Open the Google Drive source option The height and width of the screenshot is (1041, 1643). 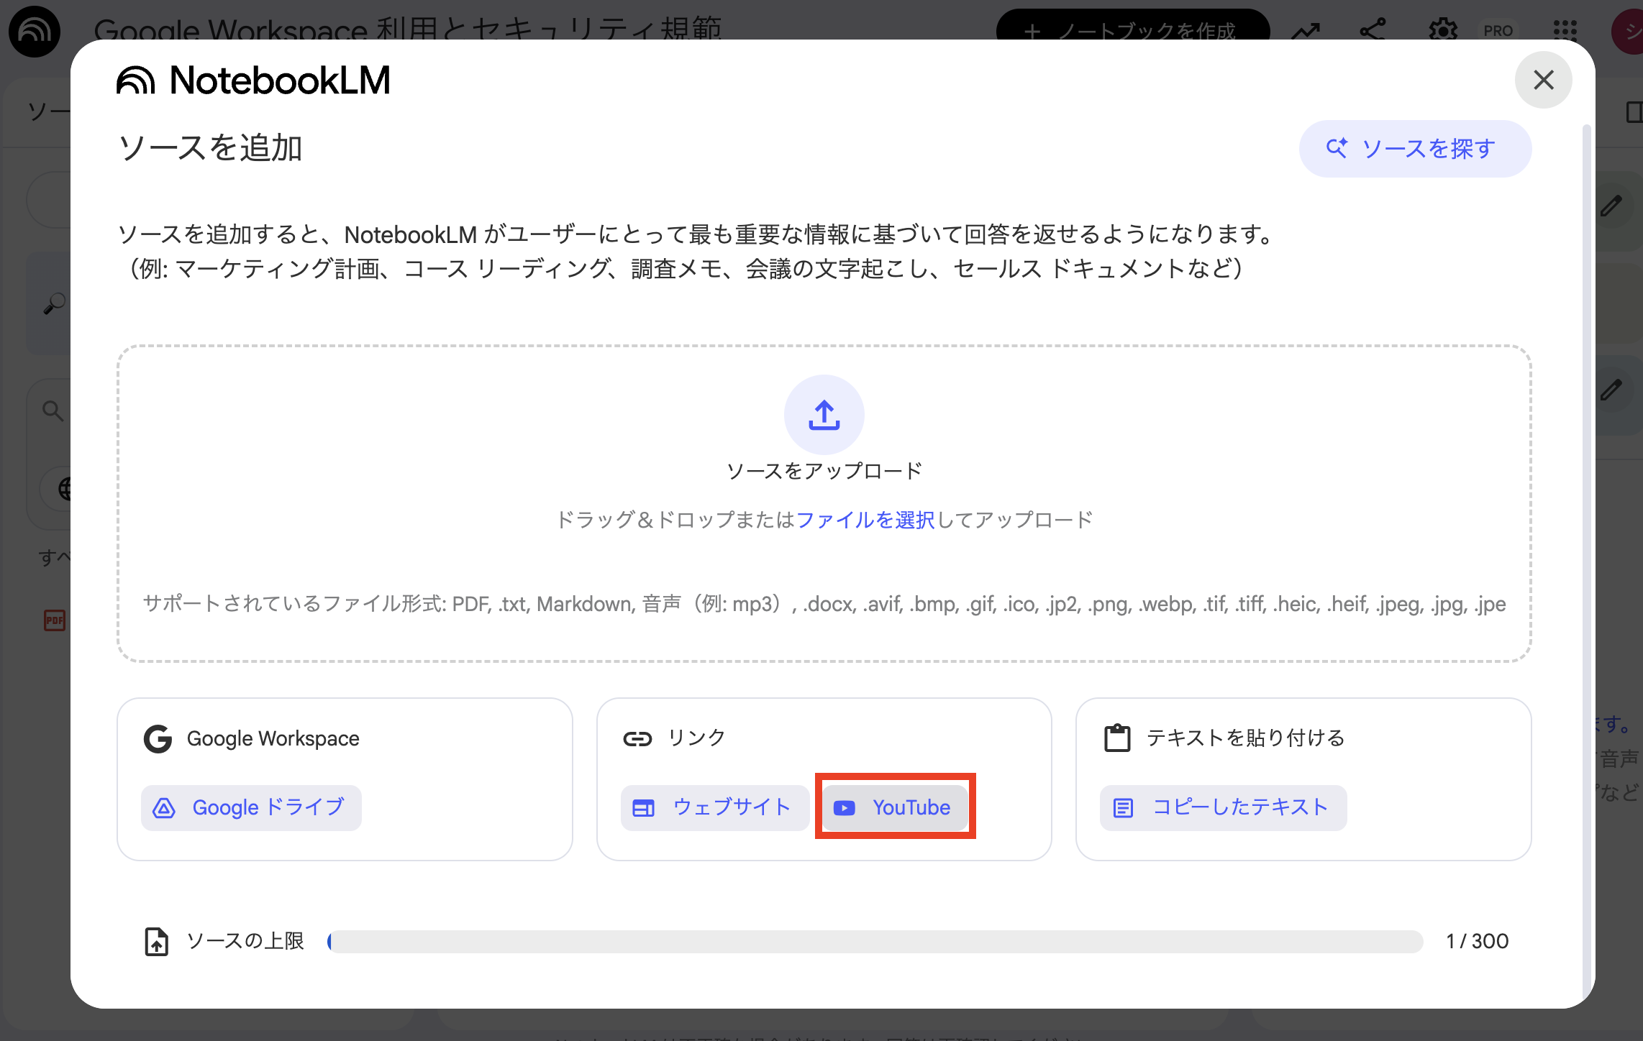tap(251, 807)
